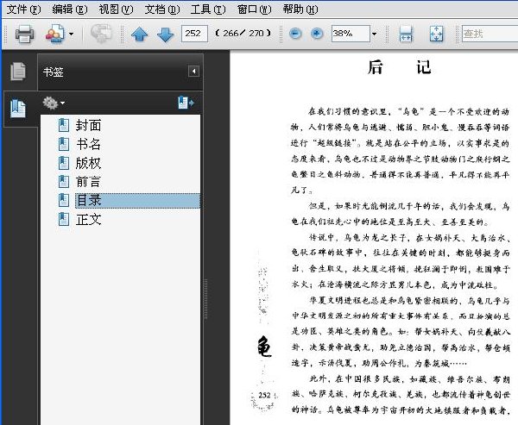The height and width of the screenshot is (425, 518).
Task: Open the collaboration people icon
Action: pyautogui.click(x=54, y=34)
